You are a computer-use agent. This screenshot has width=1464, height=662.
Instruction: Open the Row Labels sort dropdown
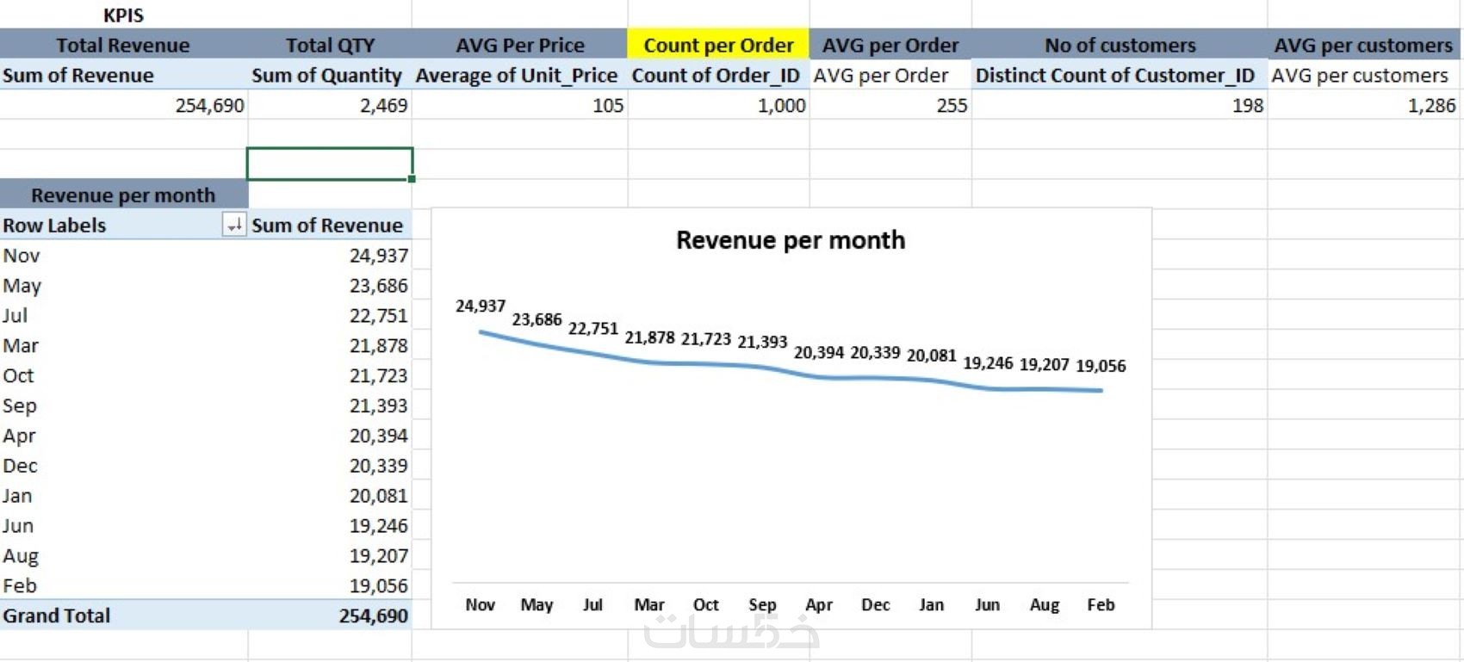pyautogui.click(x=233, y=226)
